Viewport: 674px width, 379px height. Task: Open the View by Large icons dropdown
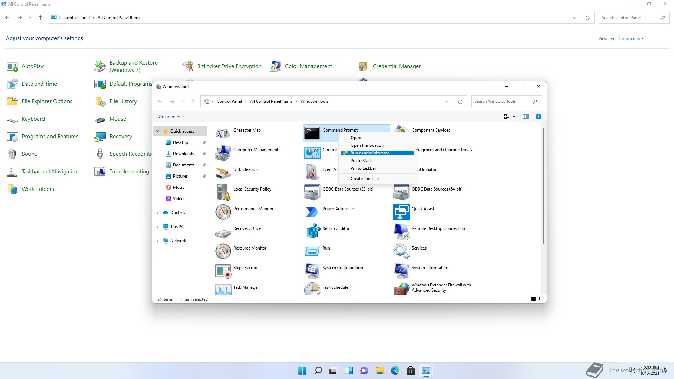631,39
